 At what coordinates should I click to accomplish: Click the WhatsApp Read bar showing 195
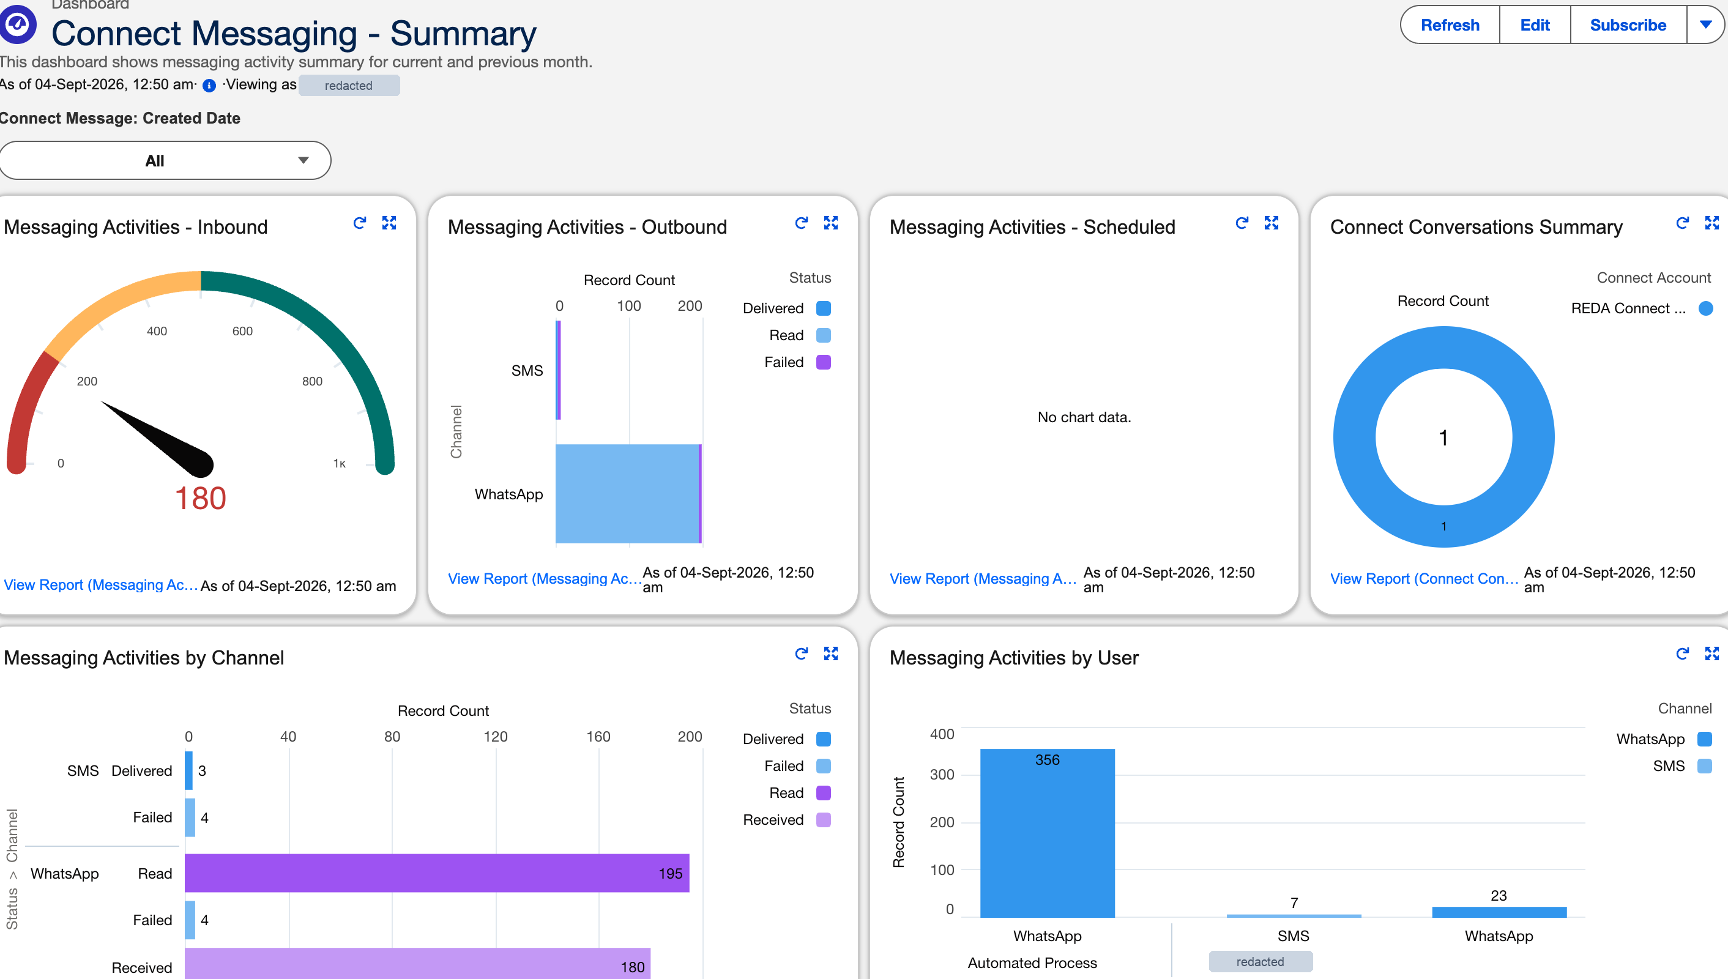click(x=437, y=873)
